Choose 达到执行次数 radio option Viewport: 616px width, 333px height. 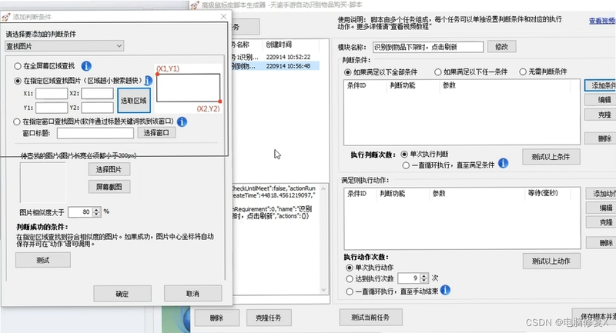click(350, 279)
